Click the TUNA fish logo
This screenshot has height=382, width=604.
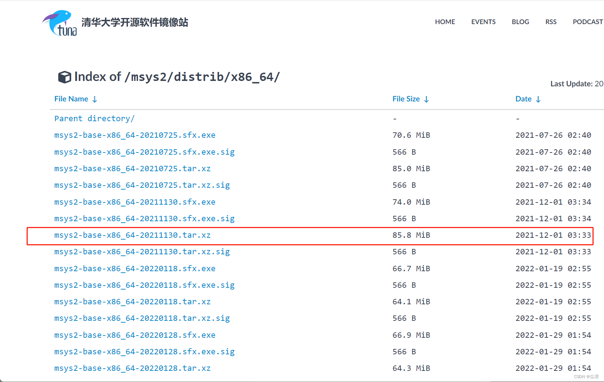[x=60, y=23]
